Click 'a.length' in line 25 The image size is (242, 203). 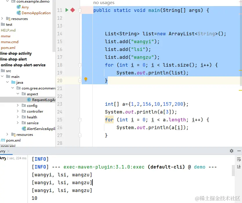click(x=174, y=120)
